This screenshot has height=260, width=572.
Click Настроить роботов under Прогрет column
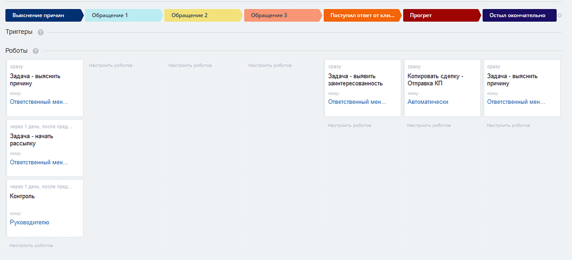429,125
